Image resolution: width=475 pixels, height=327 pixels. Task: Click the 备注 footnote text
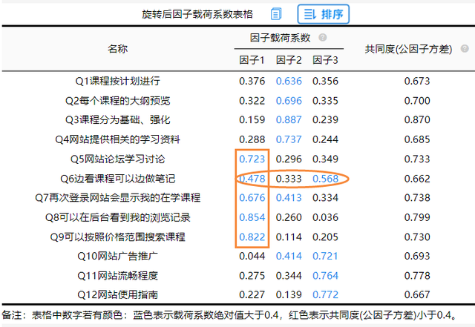[x=229, y=315]
